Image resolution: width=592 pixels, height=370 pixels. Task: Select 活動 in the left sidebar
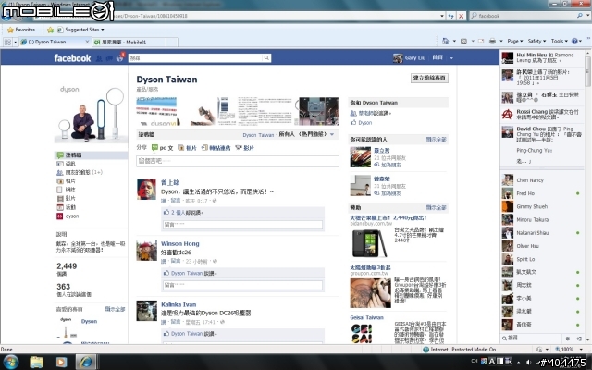[x=66, y=207]
